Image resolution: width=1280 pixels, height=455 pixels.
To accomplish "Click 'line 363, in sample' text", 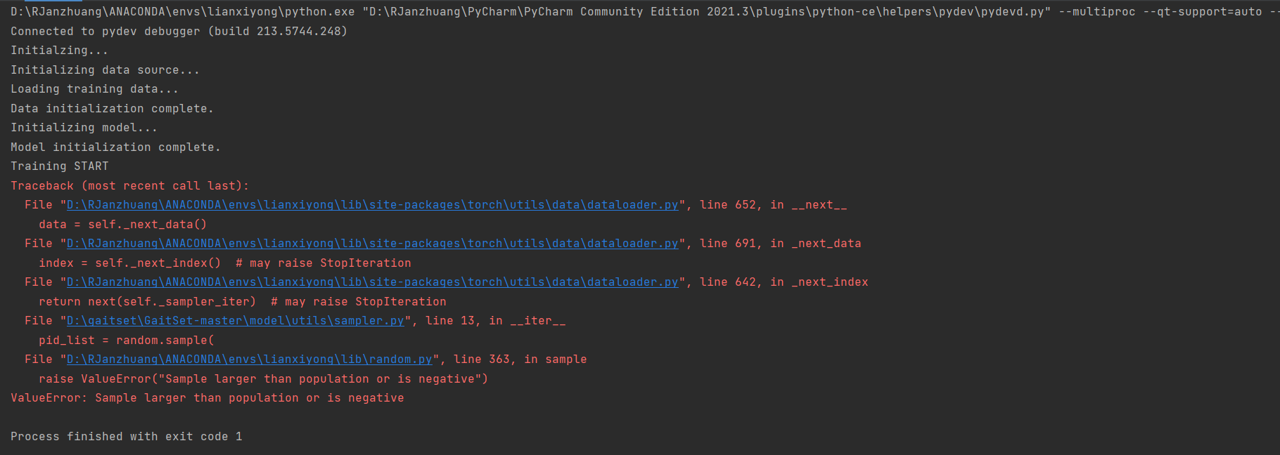I will click(x=520, y=360).
